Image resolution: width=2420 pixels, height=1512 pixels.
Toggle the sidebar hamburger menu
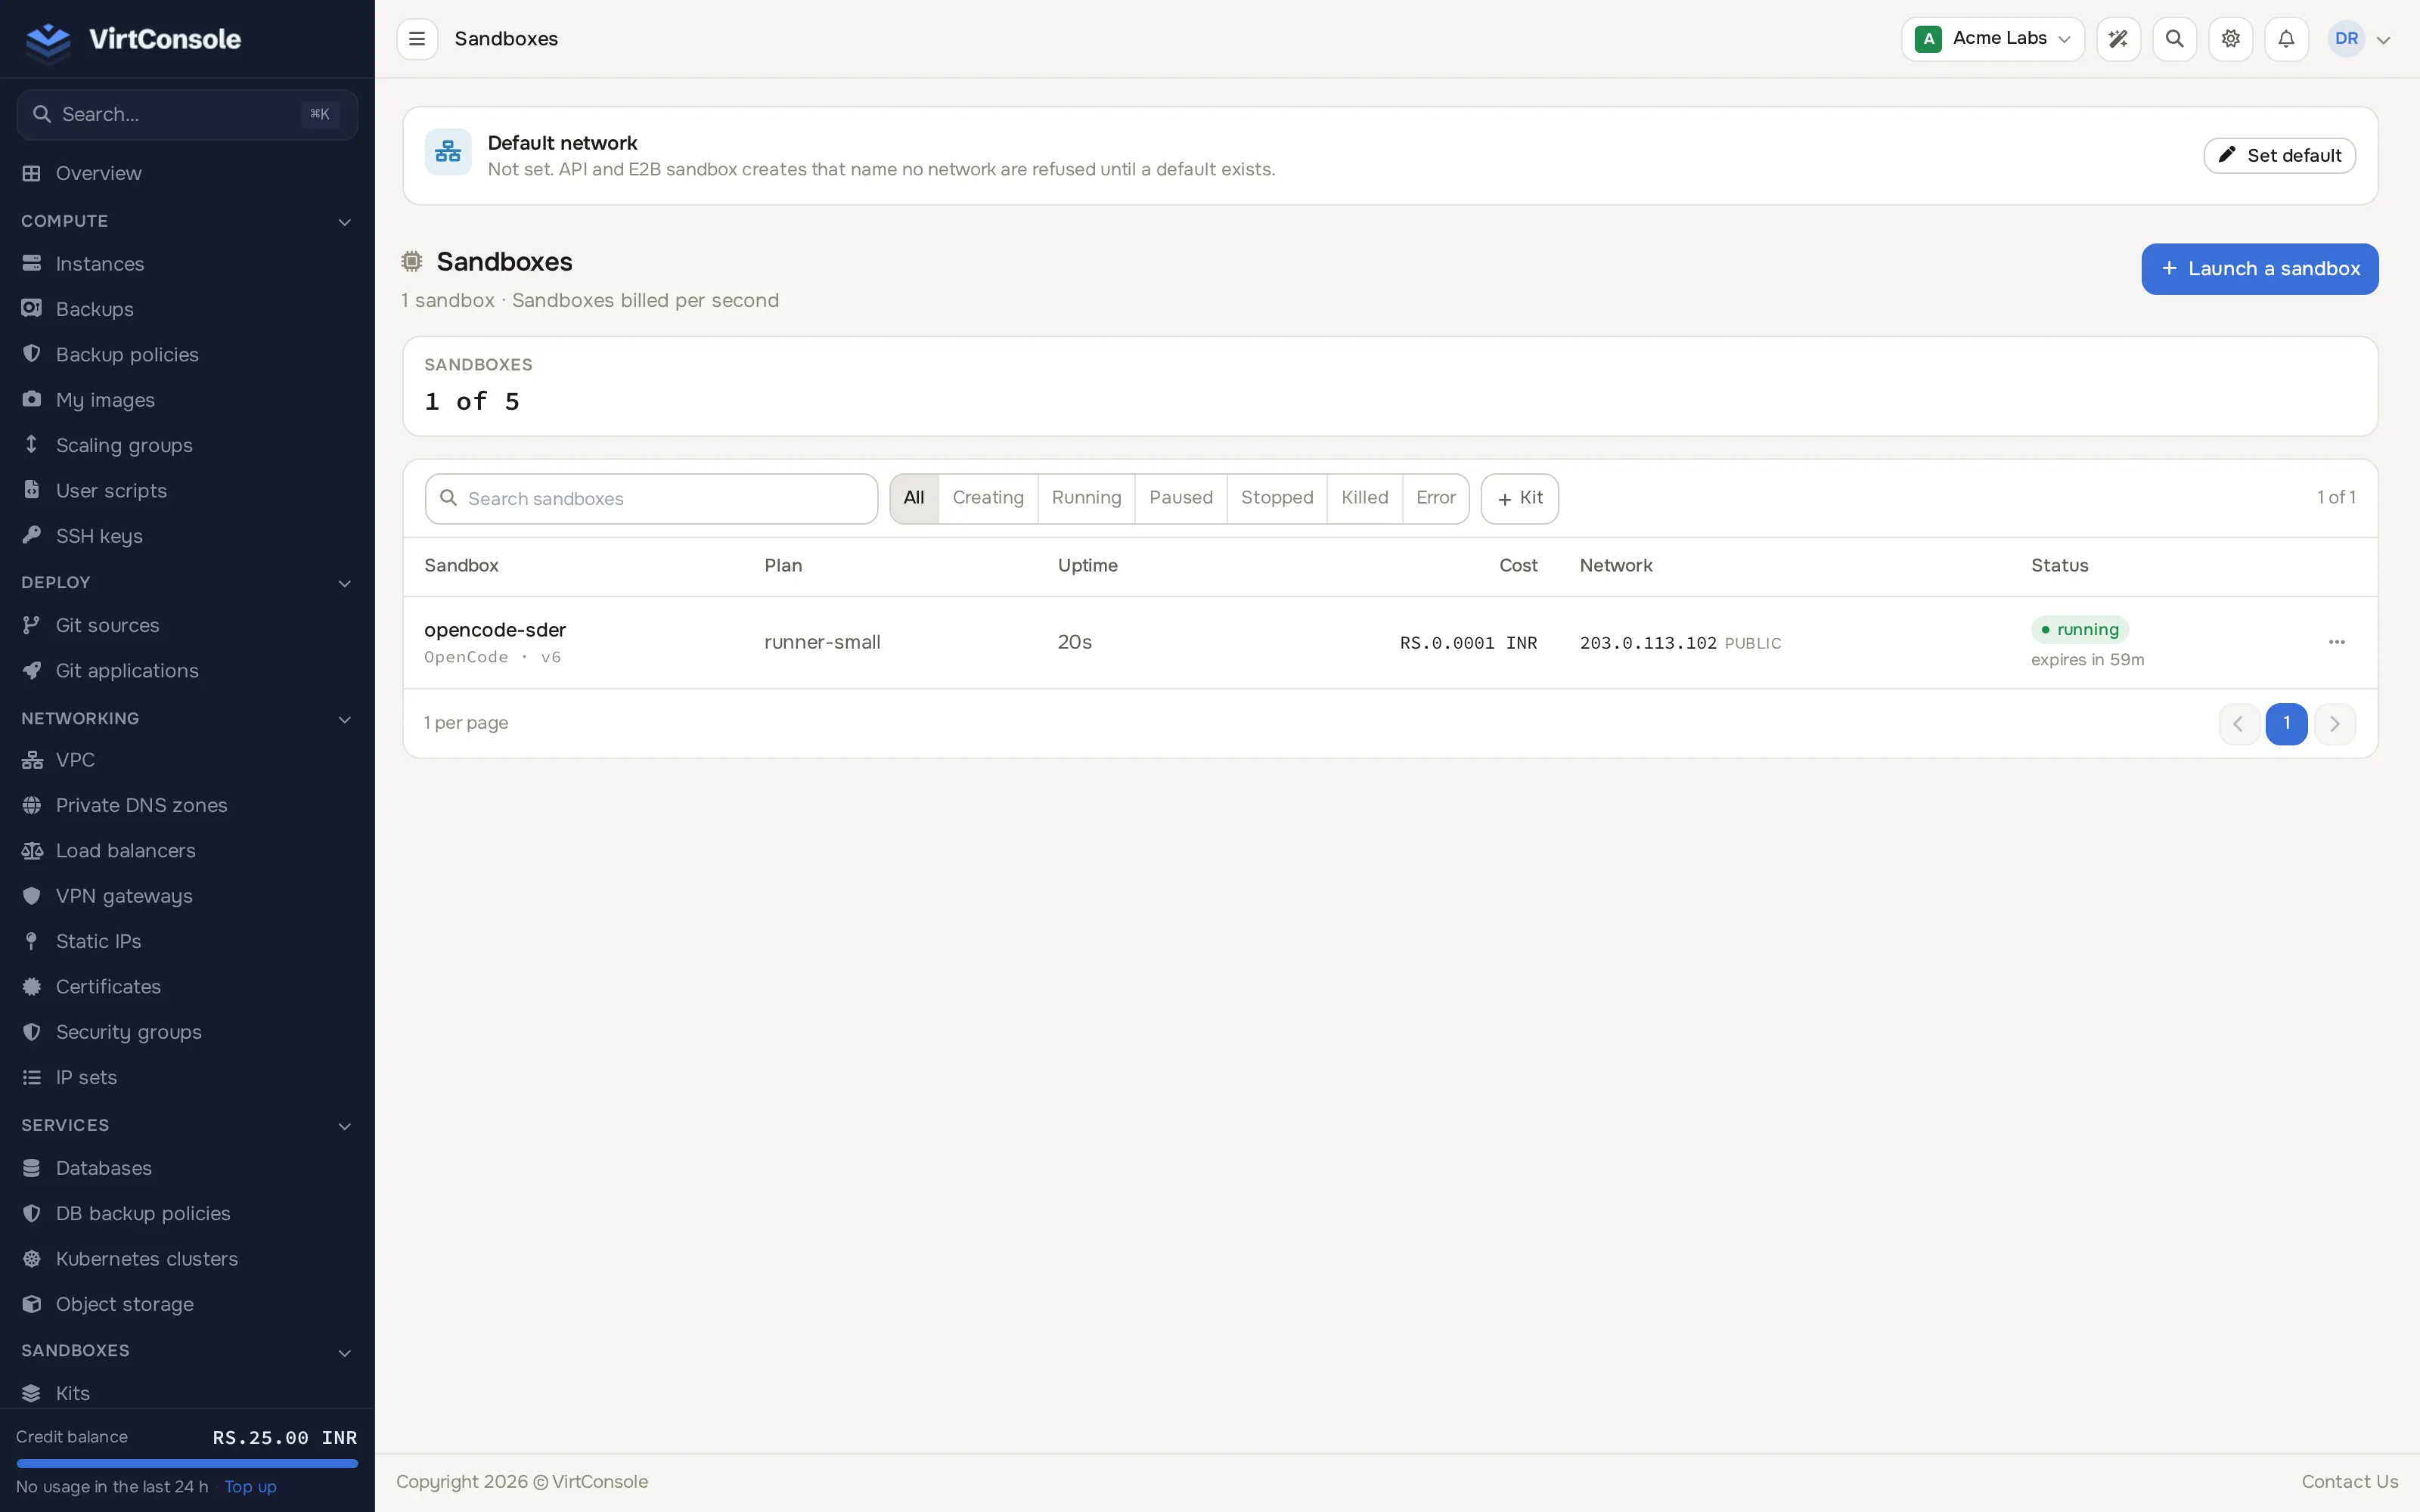pos(417,39)
